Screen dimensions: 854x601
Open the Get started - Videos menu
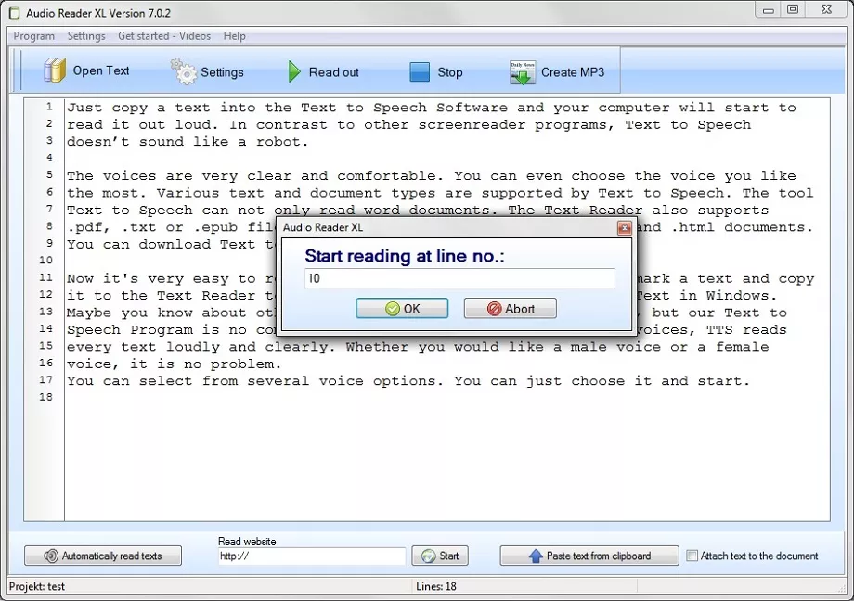164,36
